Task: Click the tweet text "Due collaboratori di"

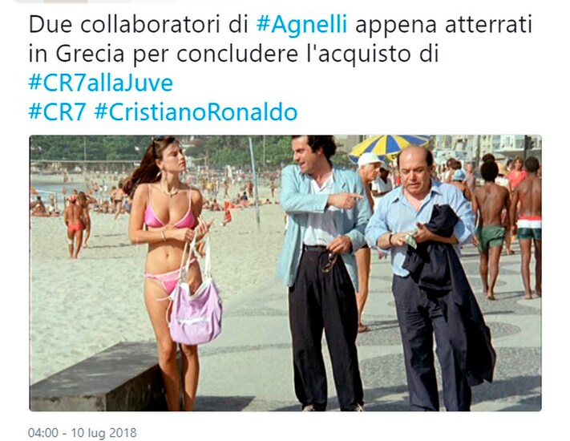Action: pyautogui.click(x=138, y=25)
